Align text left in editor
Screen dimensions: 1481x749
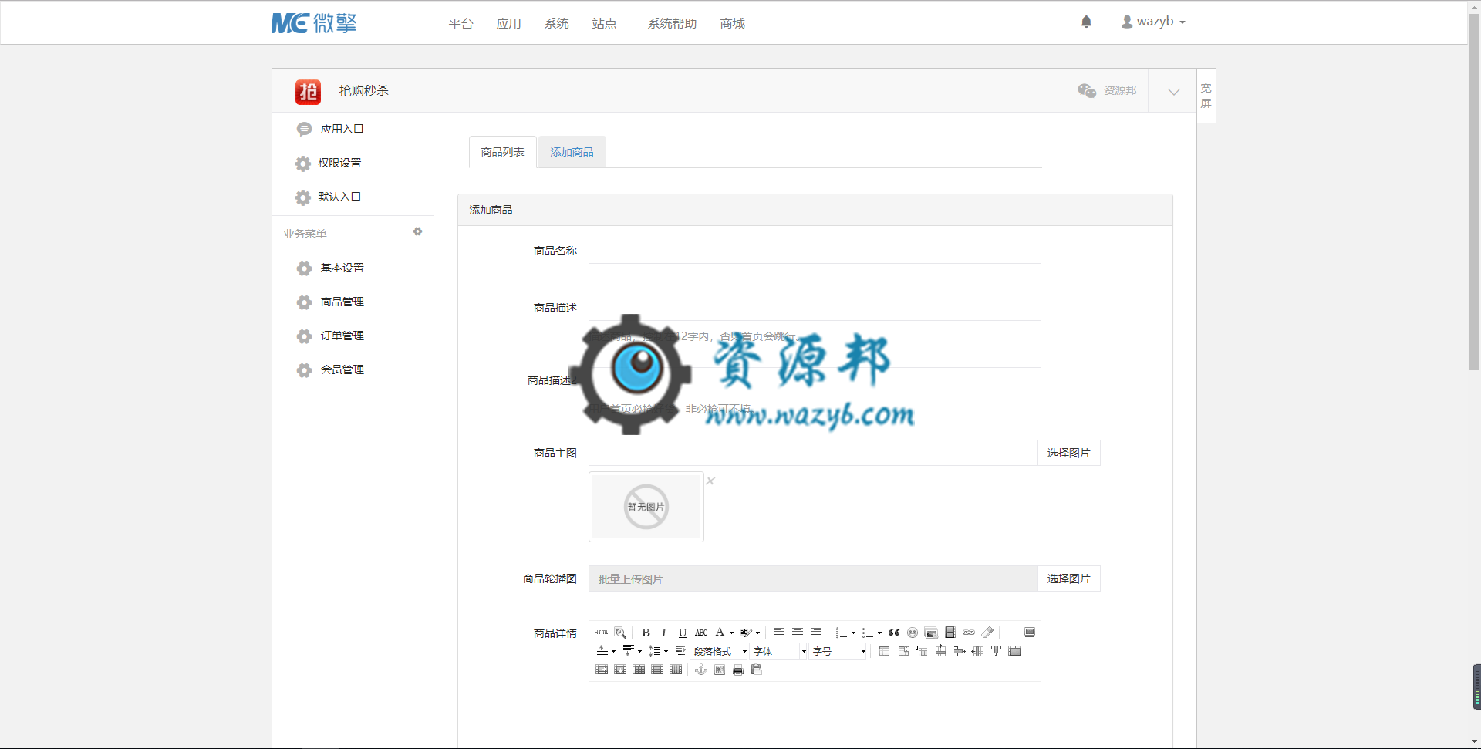(x=779, y=633)
